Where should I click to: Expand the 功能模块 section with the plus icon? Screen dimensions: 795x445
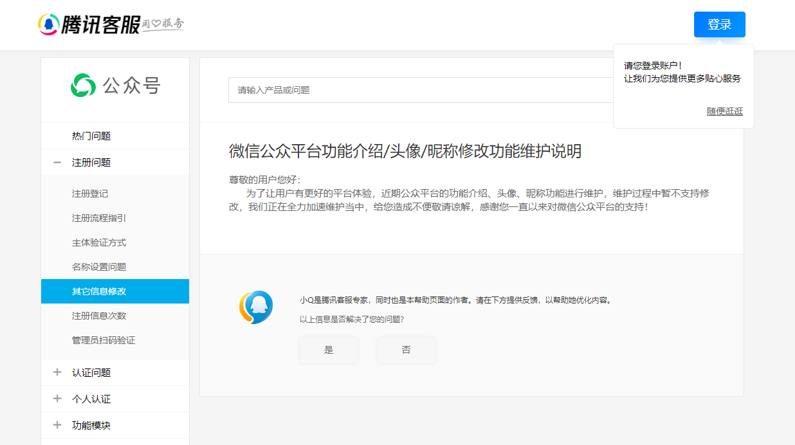(57, 425)
